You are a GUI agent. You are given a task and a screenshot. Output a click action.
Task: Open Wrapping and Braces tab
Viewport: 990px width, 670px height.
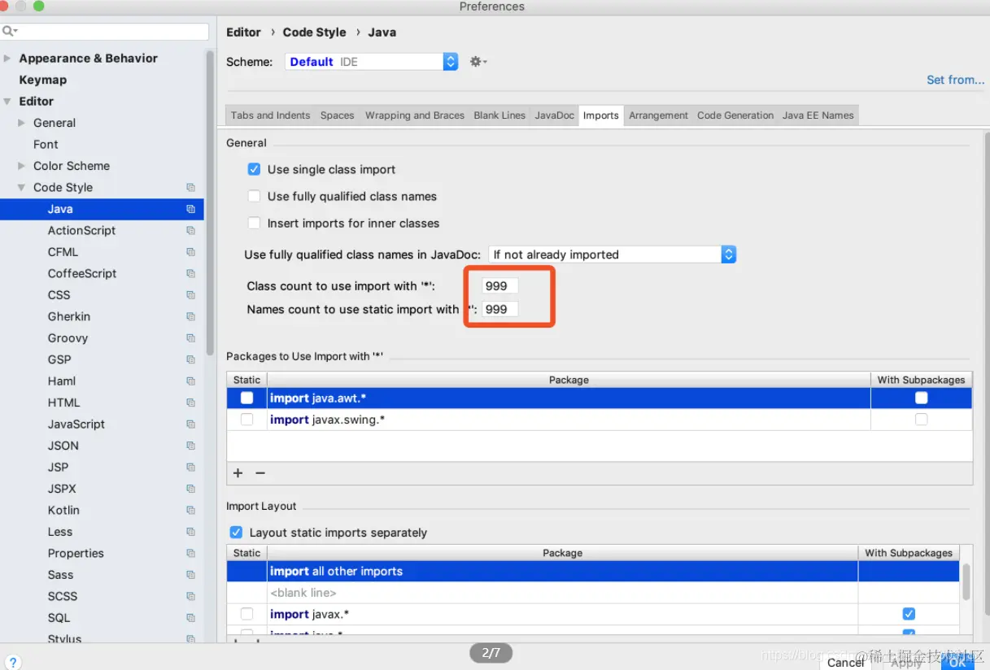coord(415,115)
